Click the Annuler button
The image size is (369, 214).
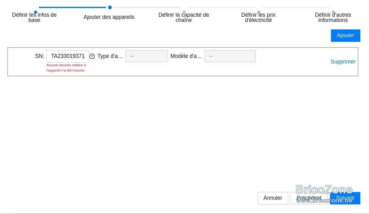272,198
